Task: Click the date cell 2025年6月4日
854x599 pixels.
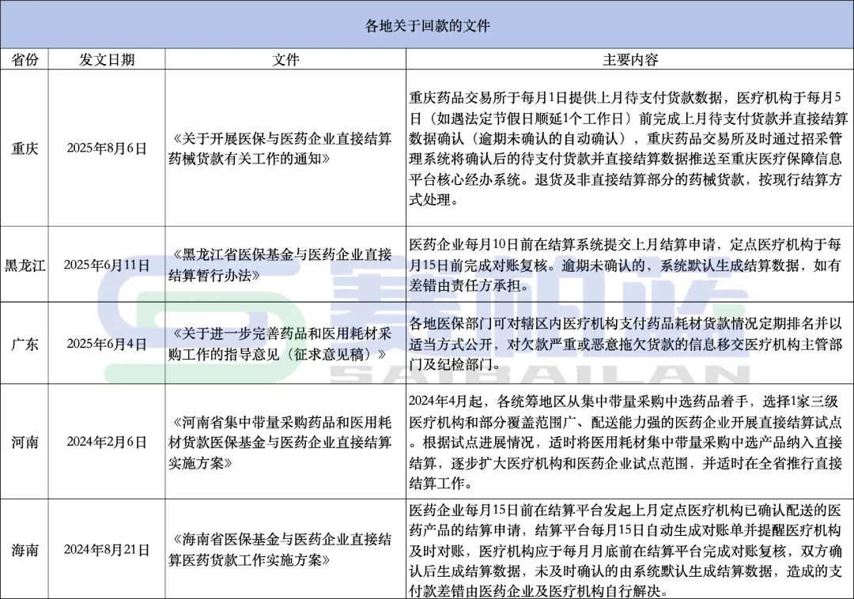Action: (x=107, y=345)
